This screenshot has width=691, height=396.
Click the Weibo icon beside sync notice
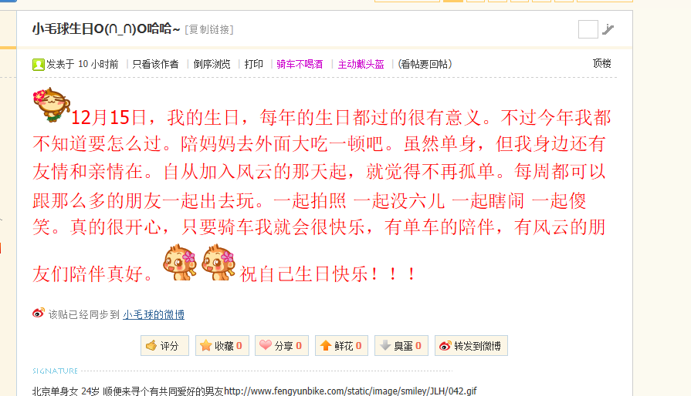(x=39, y=313)
